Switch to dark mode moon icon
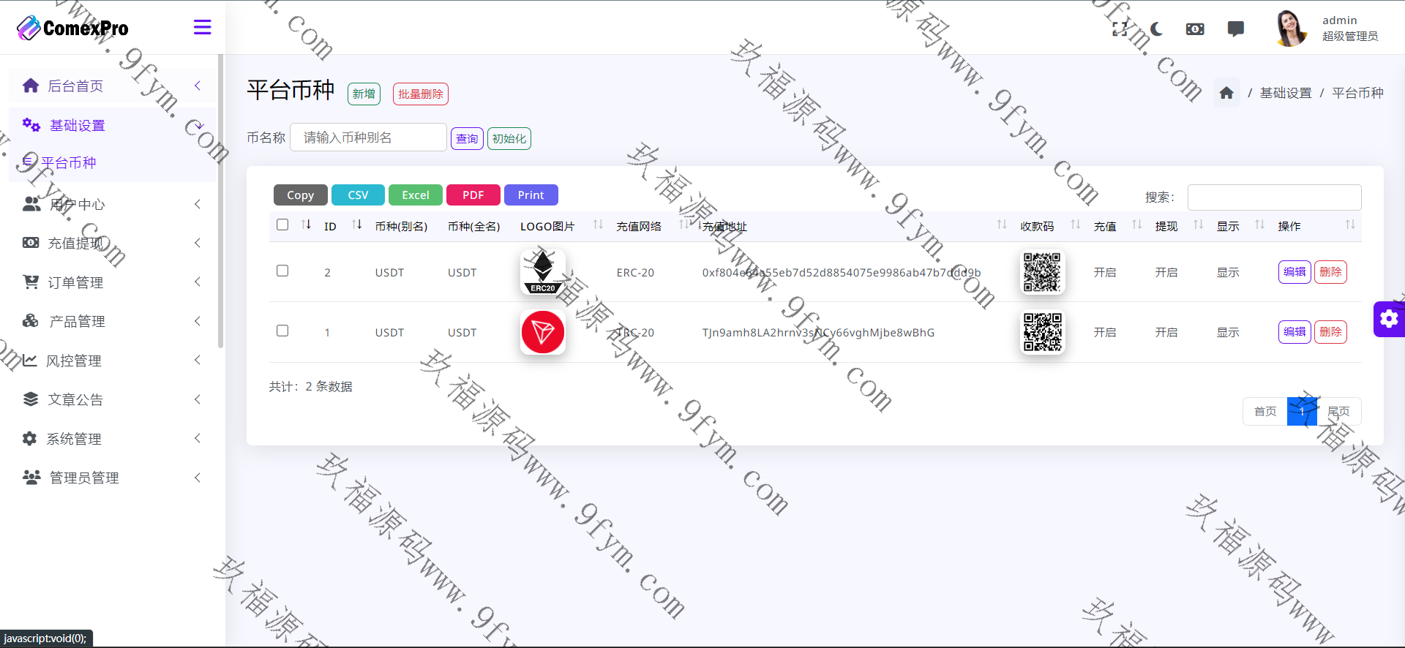 point(1157,29)
